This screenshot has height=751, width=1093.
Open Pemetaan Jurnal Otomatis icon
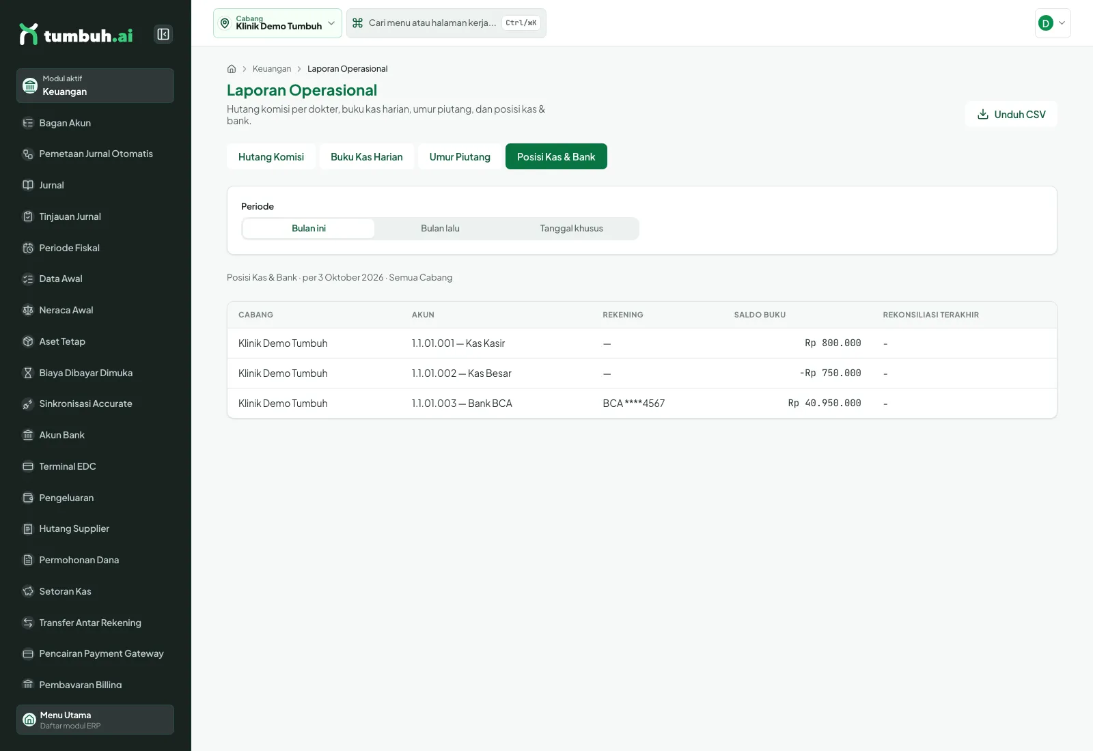28,154
